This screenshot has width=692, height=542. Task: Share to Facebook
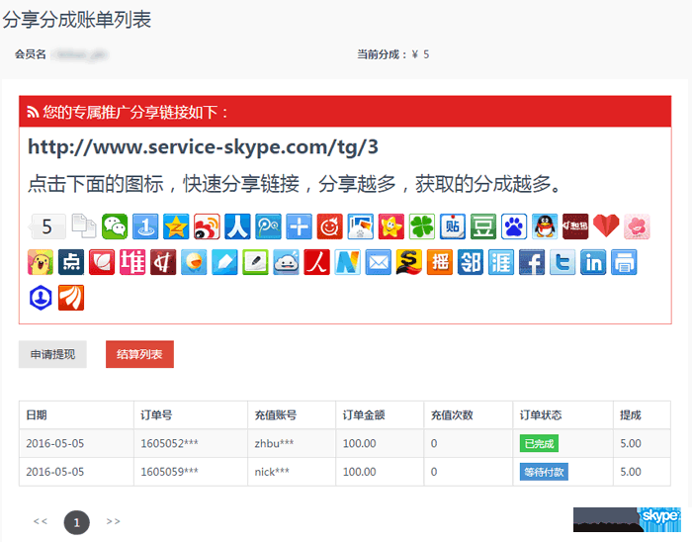coord(532,262)
